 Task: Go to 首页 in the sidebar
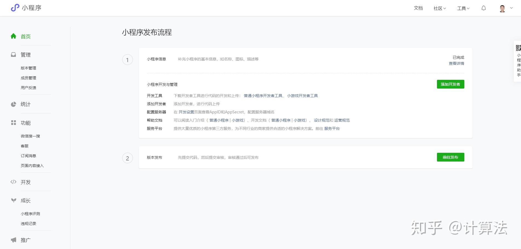[26, 36]
